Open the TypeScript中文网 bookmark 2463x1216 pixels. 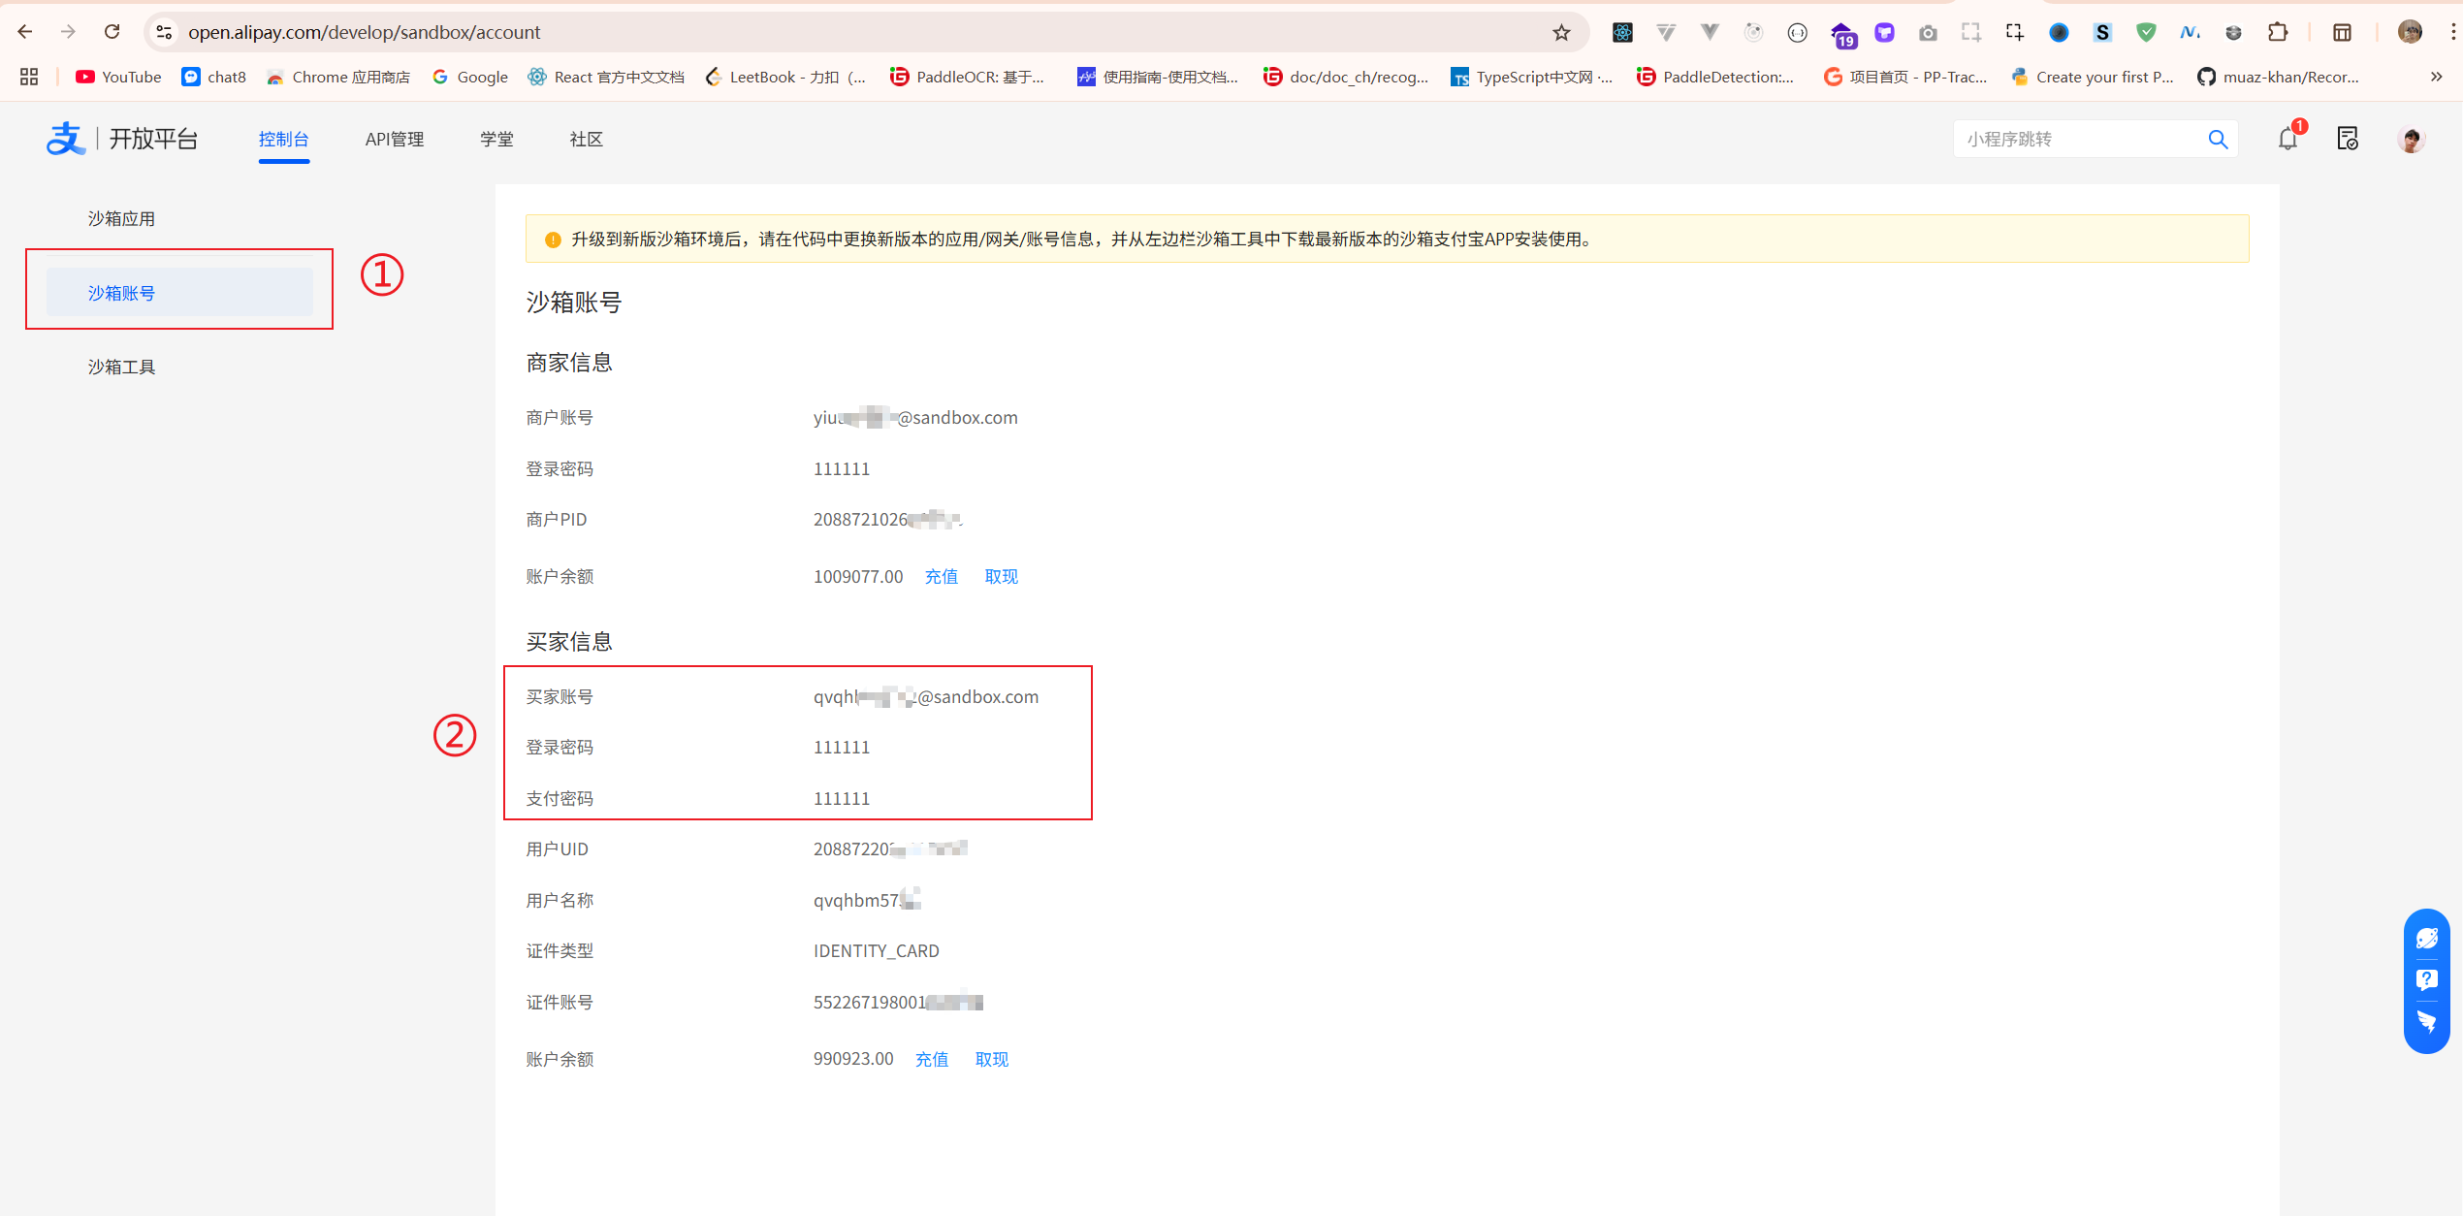(1532, 77)
